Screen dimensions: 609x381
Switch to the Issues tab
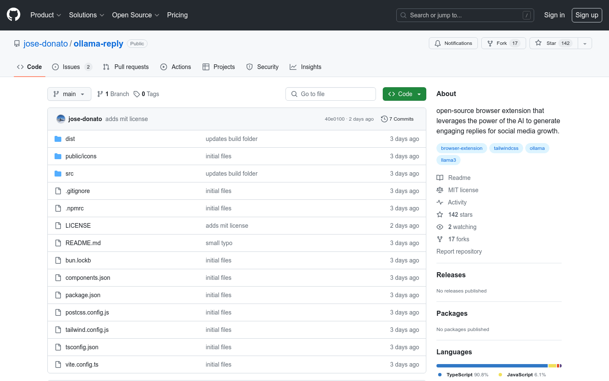(72, 67)
